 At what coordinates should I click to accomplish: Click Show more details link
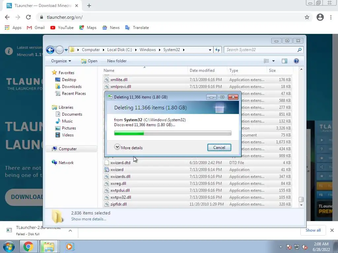pyautogui.click(x=88, y=219)
